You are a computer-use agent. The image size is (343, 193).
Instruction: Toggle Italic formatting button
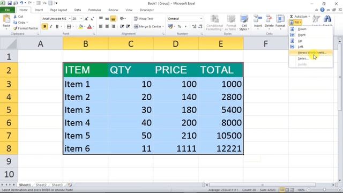click(51, 26)
